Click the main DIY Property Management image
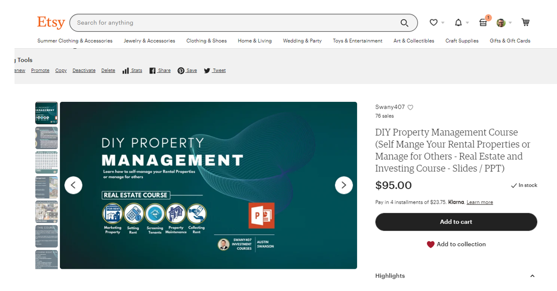The image size is (557, 291). (x=209, y=185)
